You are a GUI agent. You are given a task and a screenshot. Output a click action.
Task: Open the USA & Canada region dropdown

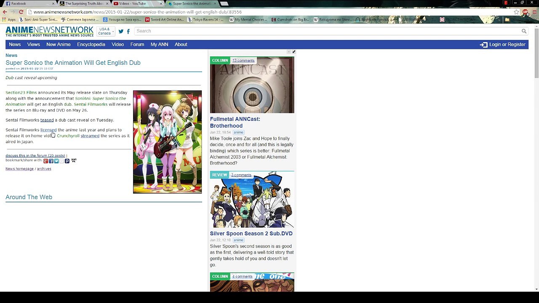pos(105,32)
